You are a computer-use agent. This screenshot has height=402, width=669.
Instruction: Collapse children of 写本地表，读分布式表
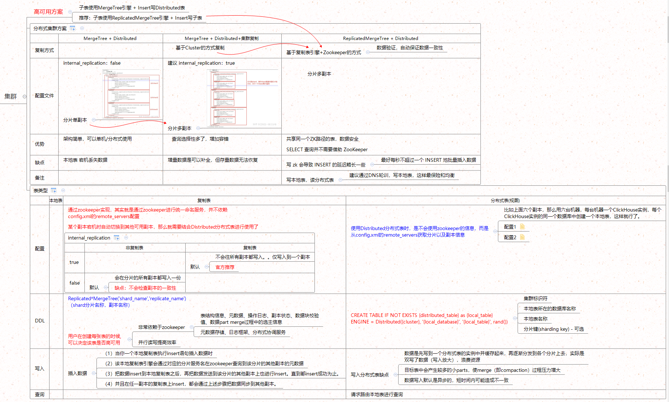click(x=340, y=180)
